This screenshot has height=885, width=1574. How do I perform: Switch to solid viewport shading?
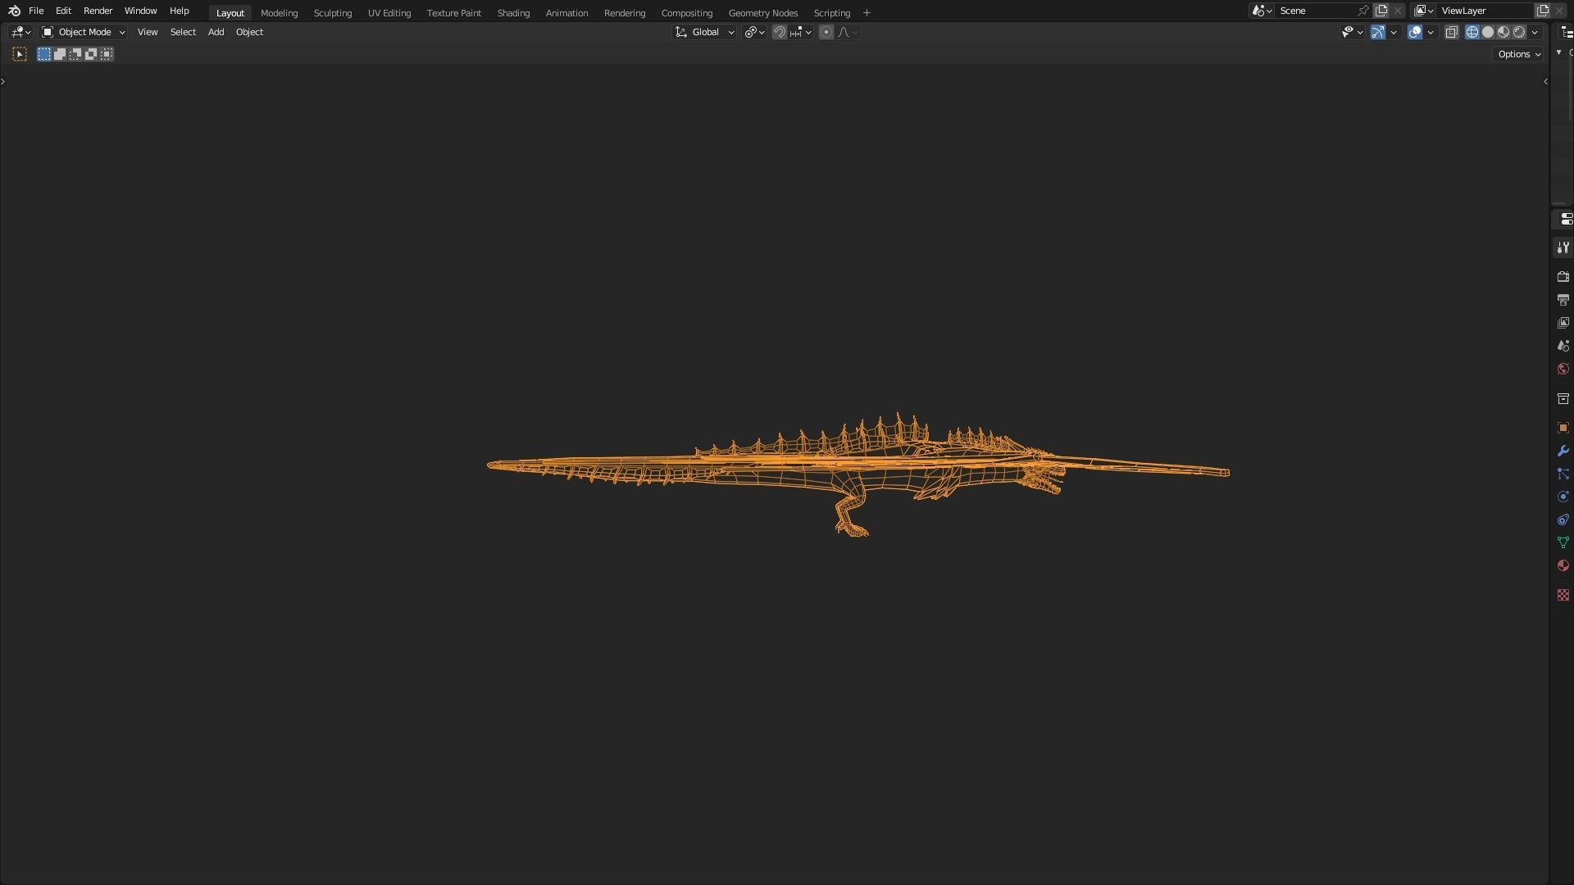click(1488, 32)
